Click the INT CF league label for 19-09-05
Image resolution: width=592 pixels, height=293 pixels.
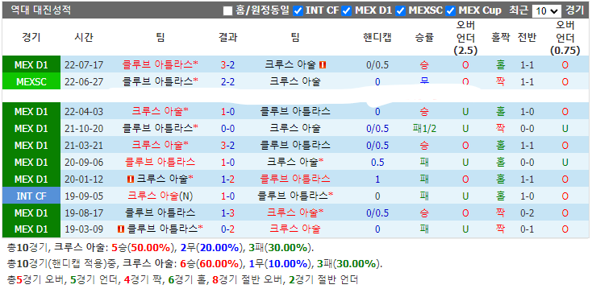31,196
